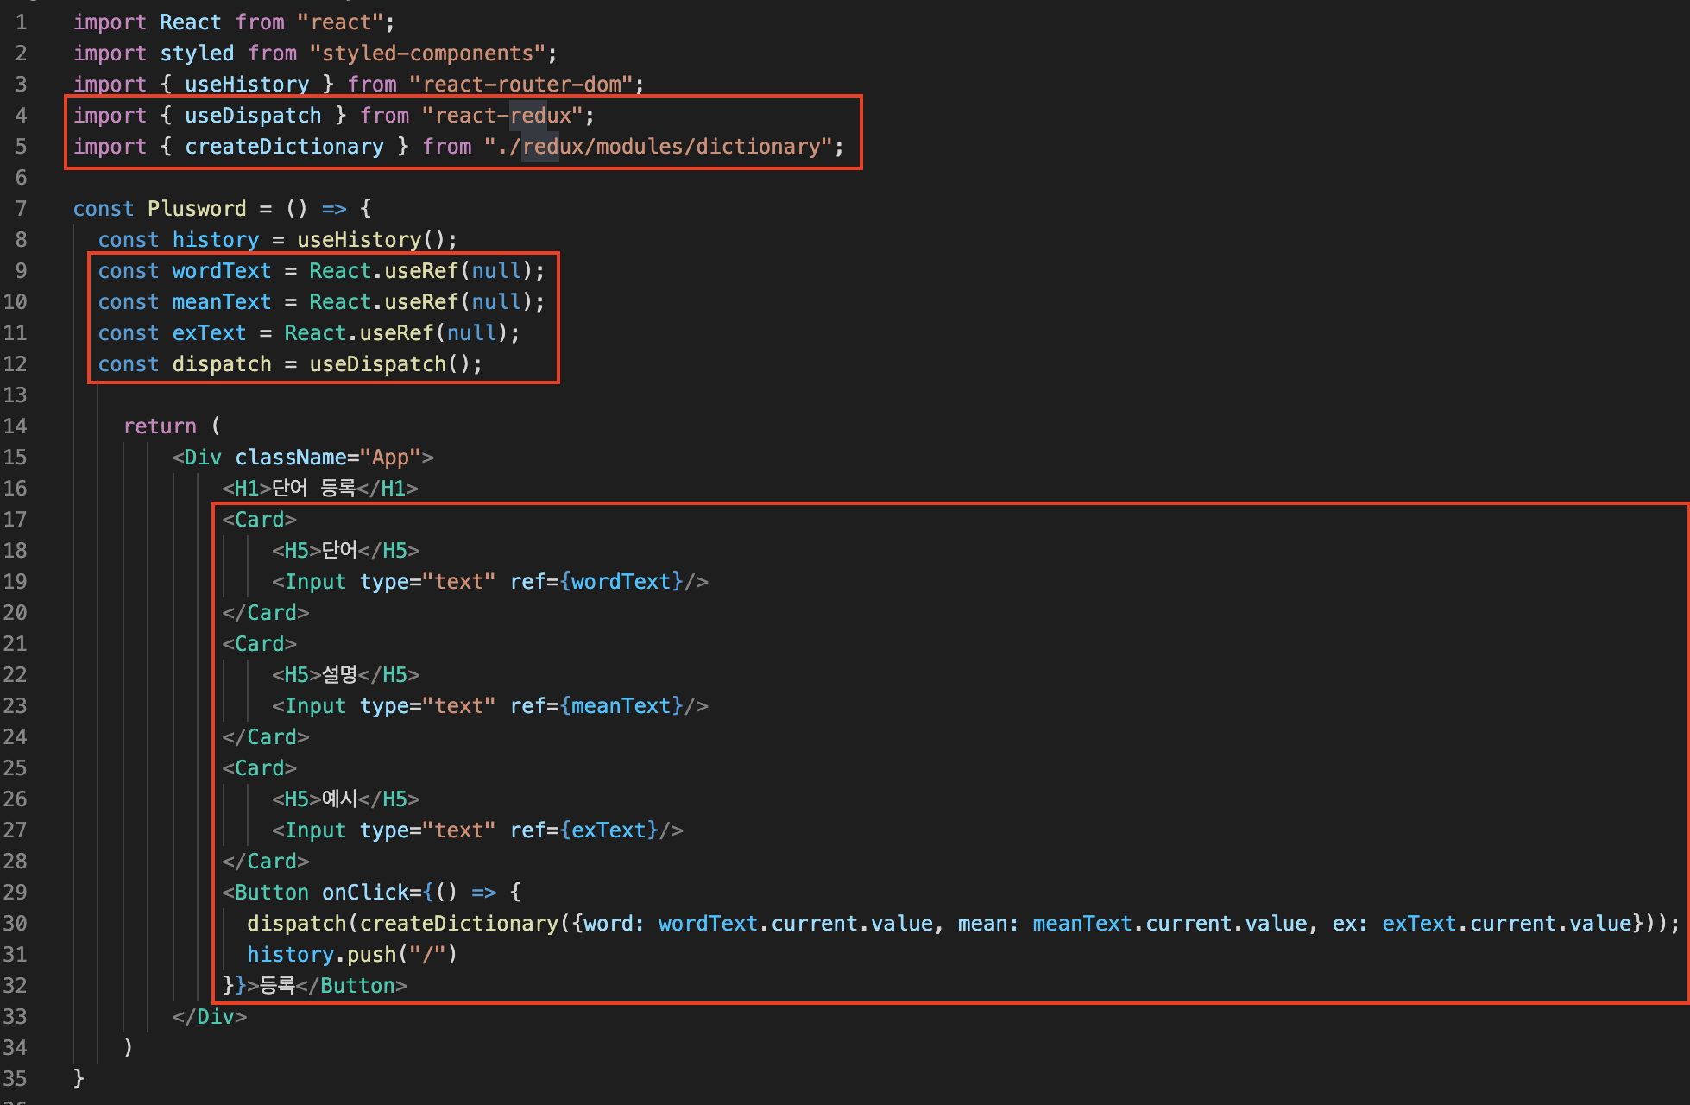Click line number 35 in the gutter
The width and height of the screenshot is (1690, 1105).
(x=16, y=1079)
